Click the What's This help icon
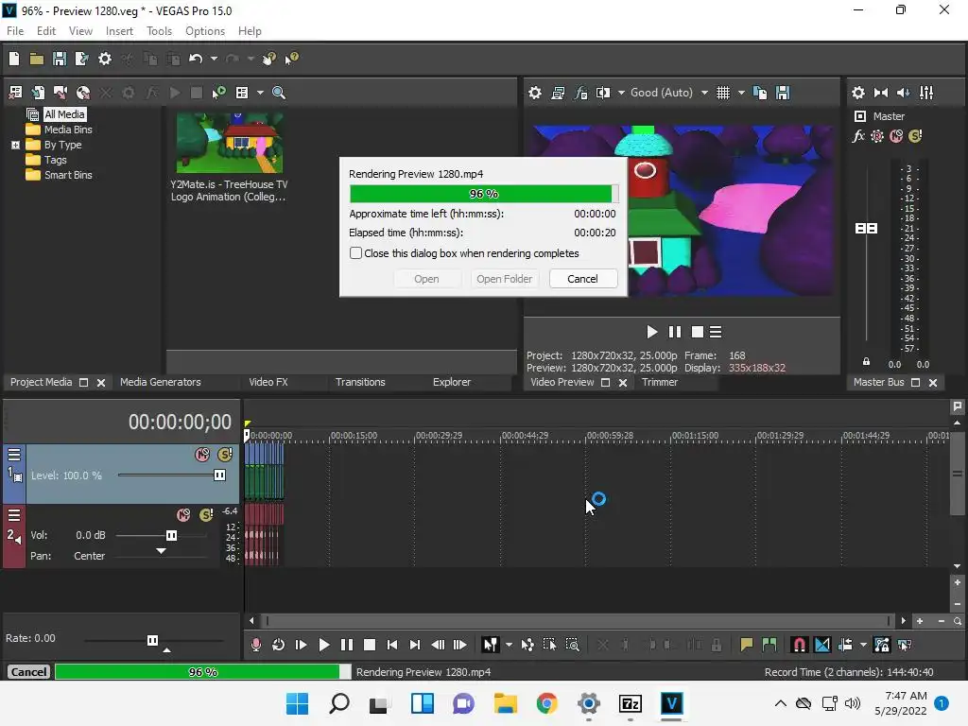This screenshot has height=726, width=968. click(x=291, y=59)
